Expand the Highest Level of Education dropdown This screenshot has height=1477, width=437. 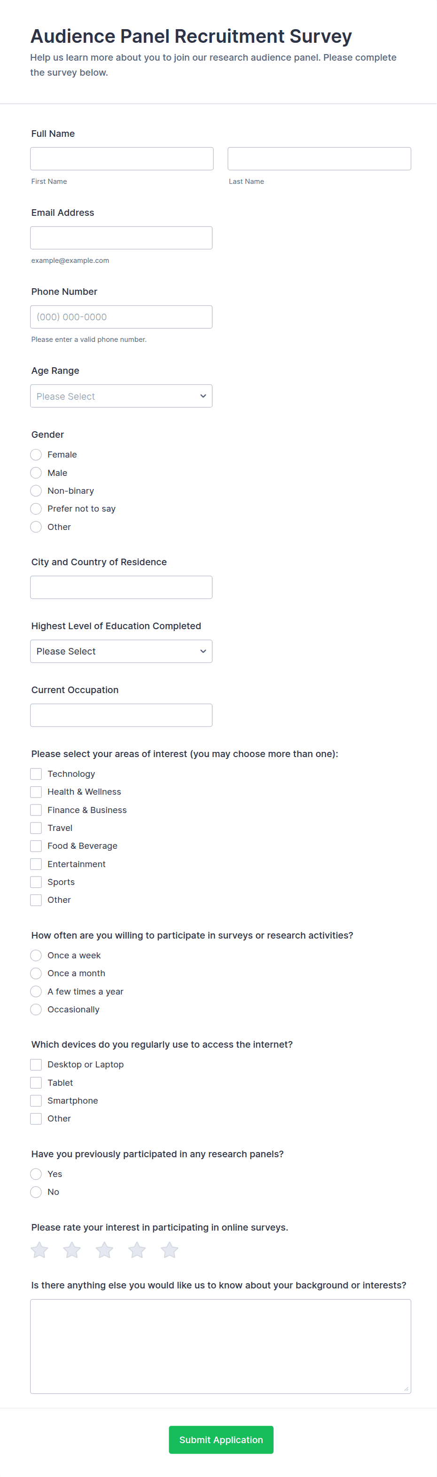(121, 651)
